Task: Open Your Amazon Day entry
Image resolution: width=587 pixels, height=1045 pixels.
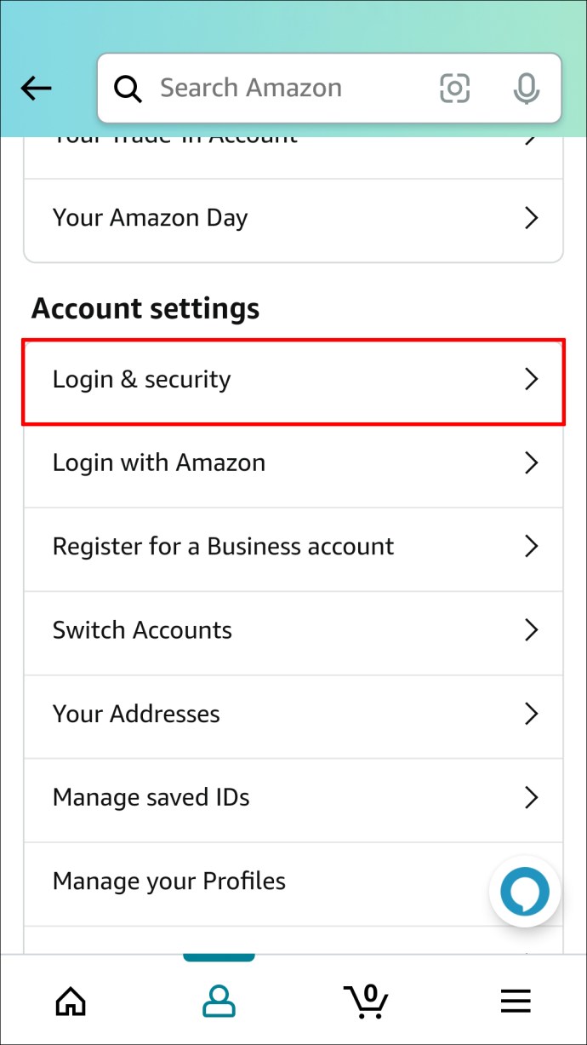Action: tap(293, 218)
